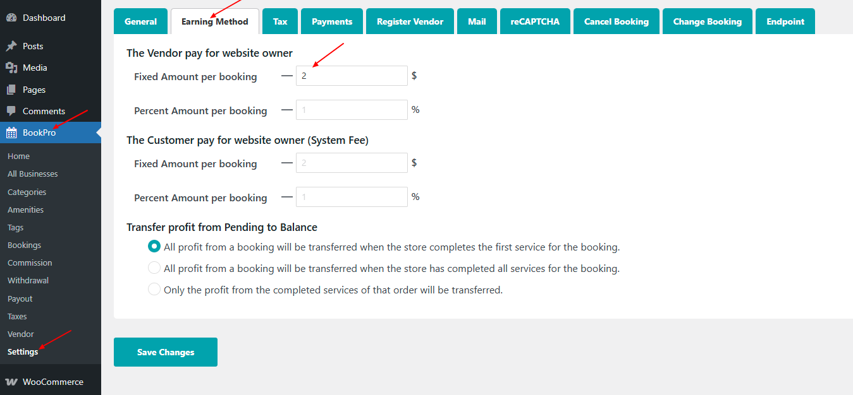Screen dimensions: 853x395
Task: Select transfer on first service completion
Action: point(154,247)
